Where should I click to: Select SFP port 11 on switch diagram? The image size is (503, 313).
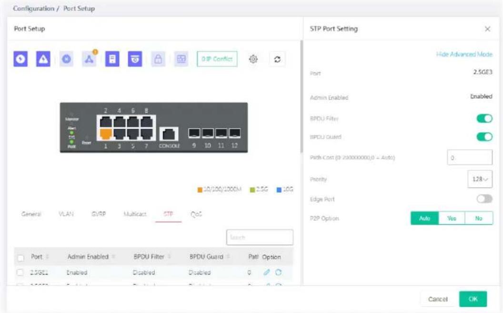pyautogui.click(x=221, y=133)
